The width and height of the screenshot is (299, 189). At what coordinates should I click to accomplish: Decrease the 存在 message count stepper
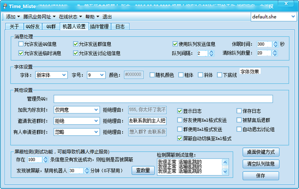[45, 161]
